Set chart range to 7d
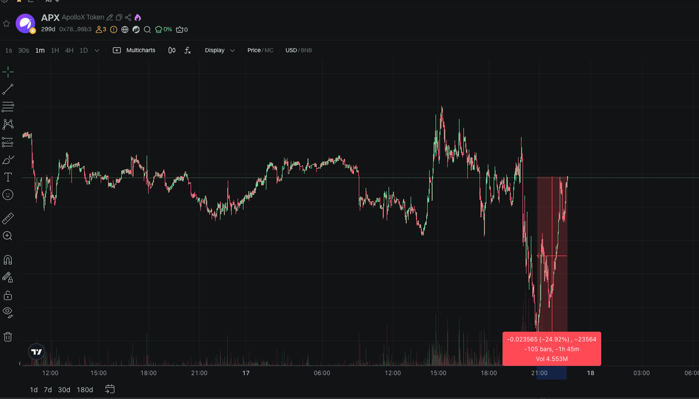The width and height of the screenshot is (699, 399). (48, 390)
